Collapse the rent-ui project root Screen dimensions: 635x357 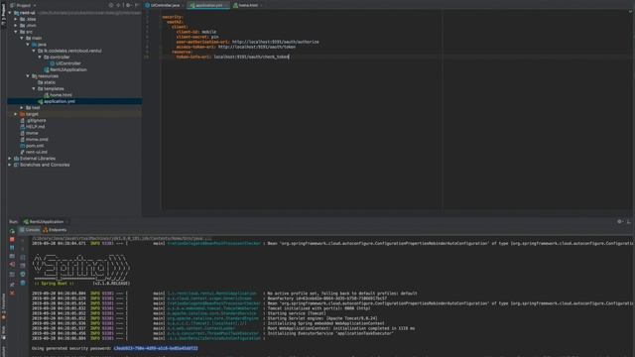tap(10, 13)
